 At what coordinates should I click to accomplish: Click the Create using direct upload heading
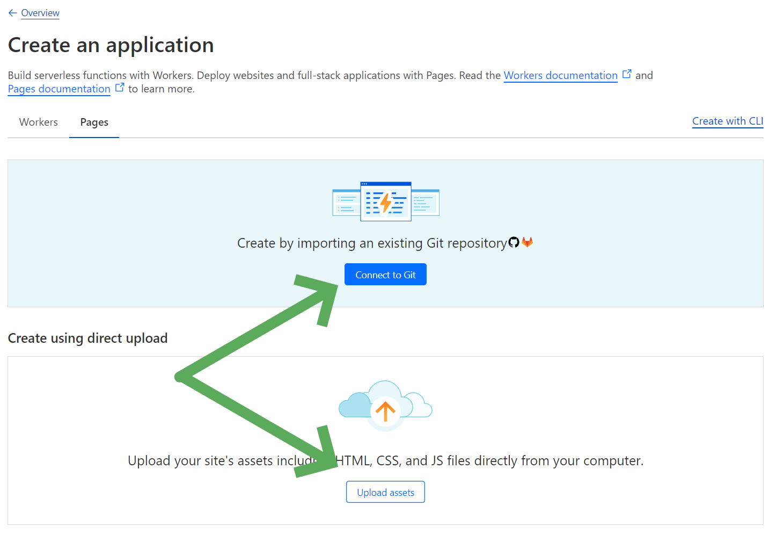point(87,338)
